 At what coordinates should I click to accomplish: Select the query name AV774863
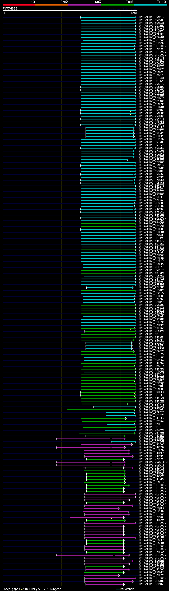pyautogui.click(x=10, y=8)
